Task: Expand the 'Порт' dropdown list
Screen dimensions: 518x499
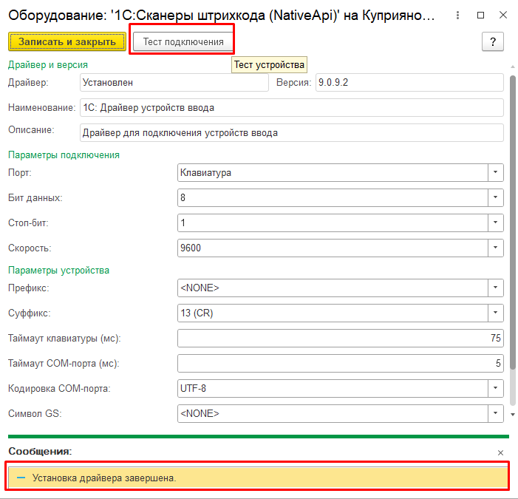Action: pyautogui.click(x=495, y=172)
